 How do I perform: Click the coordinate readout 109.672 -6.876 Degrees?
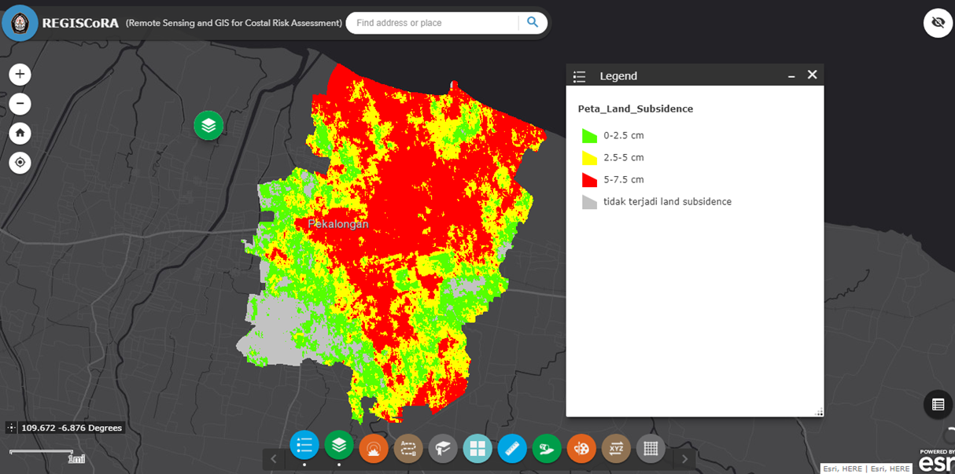[72, 428]
